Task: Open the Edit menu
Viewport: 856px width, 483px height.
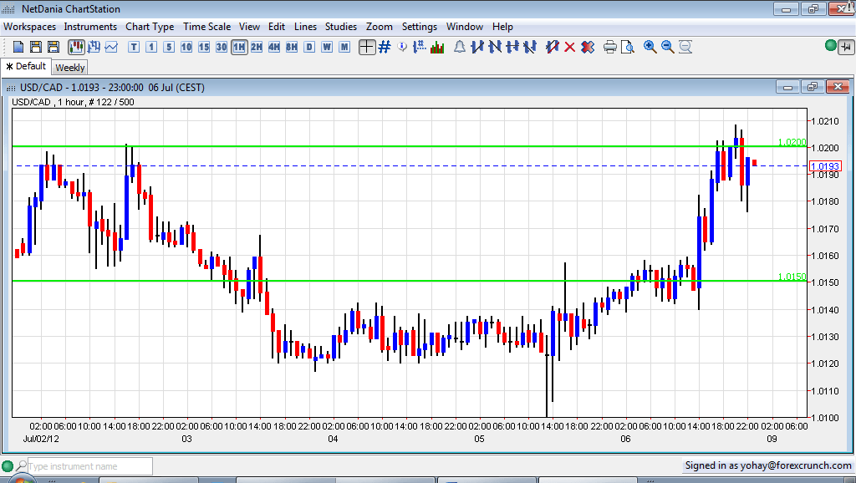Action: [276, 27]
